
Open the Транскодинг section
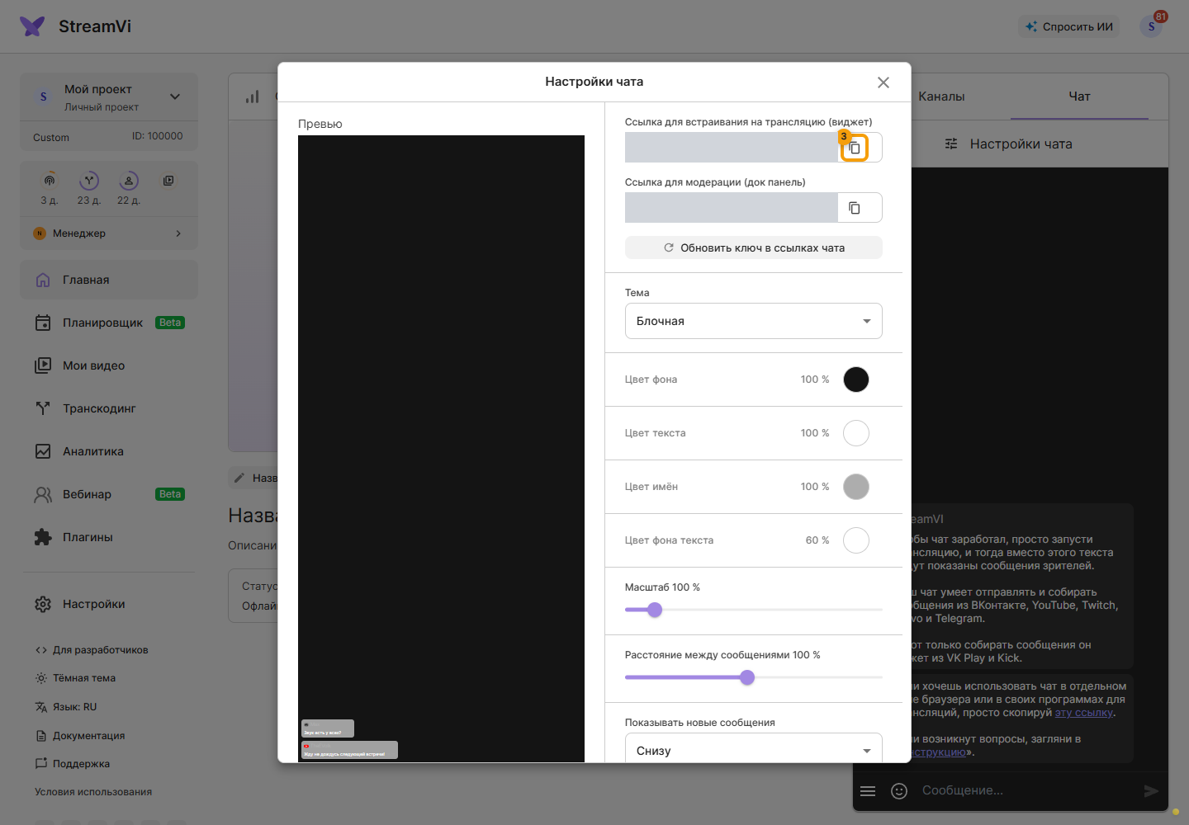coord(109,408)
